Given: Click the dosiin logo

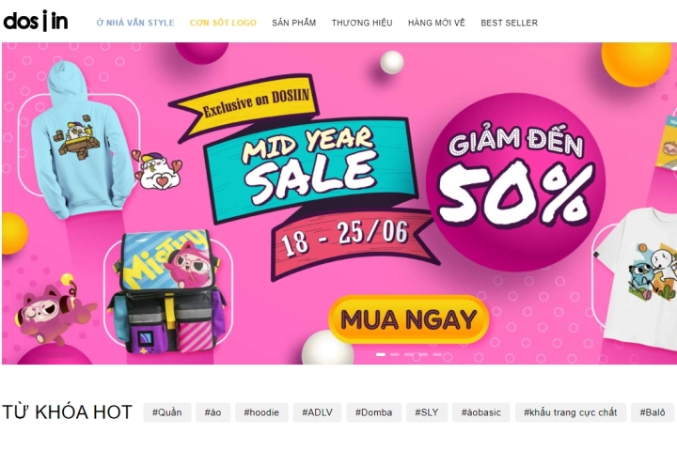Looking at the screenshot, I should (x=36, y=22).
